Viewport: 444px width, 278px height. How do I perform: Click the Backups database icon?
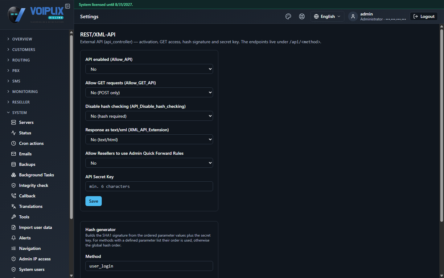coord(14,164)
